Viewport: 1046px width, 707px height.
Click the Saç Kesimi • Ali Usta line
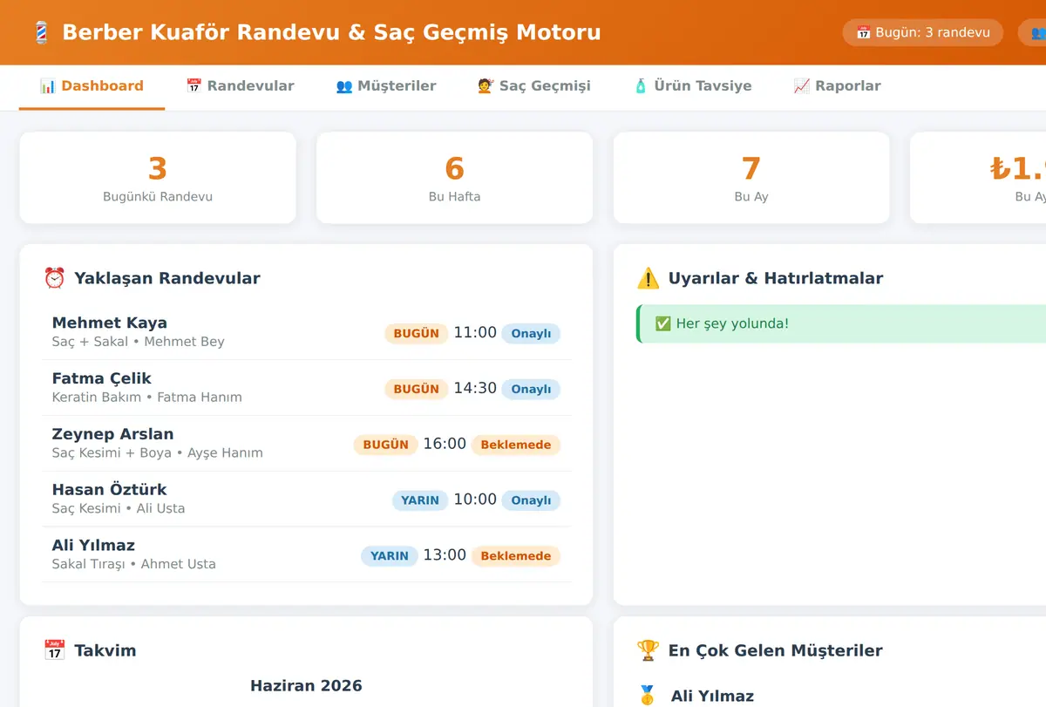119,508
